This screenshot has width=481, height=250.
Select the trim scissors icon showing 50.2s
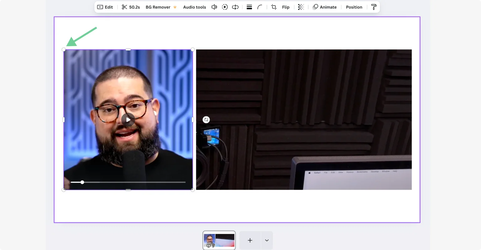point(130,7)
